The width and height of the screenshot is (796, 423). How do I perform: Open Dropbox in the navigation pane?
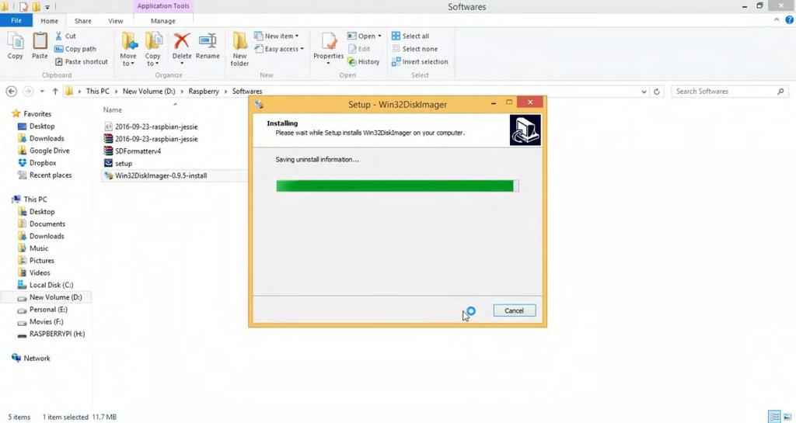coord(37,163)
